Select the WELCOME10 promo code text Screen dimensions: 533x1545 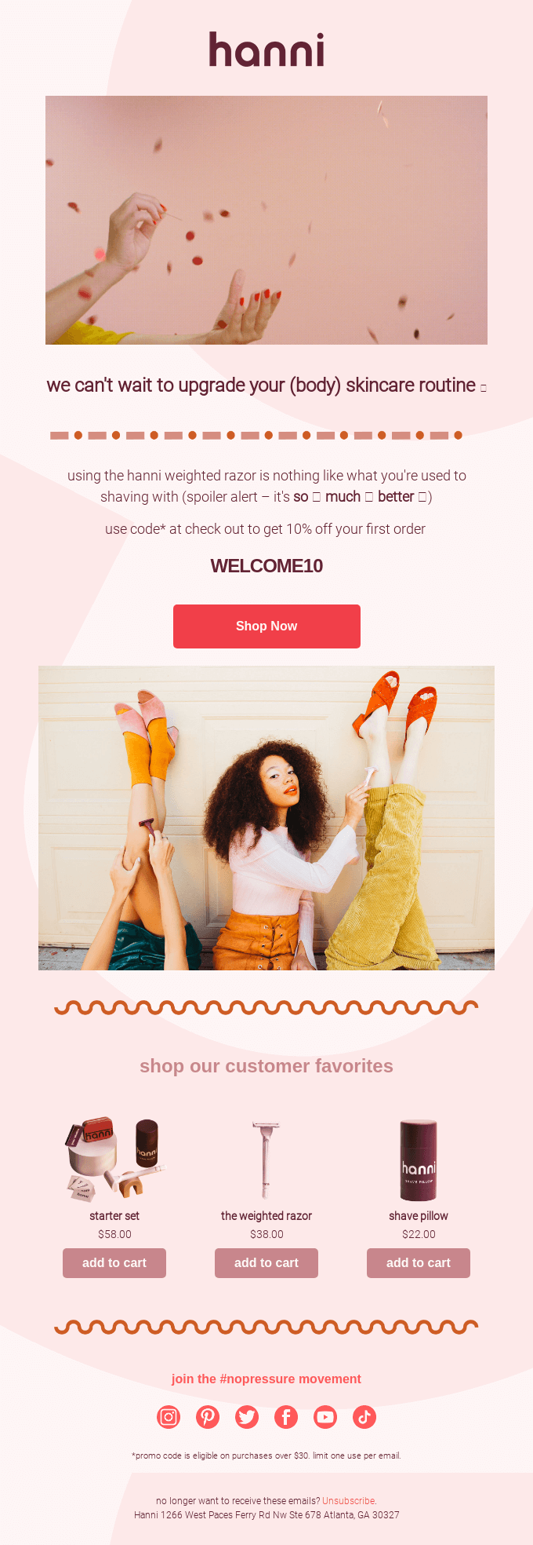(x=266, y=566)
